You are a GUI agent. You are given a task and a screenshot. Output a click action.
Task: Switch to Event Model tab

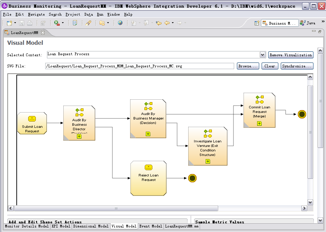click(151, 226)
